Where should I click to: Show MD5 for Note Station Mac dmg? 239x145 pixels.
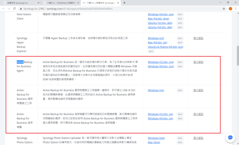[180, 19]
